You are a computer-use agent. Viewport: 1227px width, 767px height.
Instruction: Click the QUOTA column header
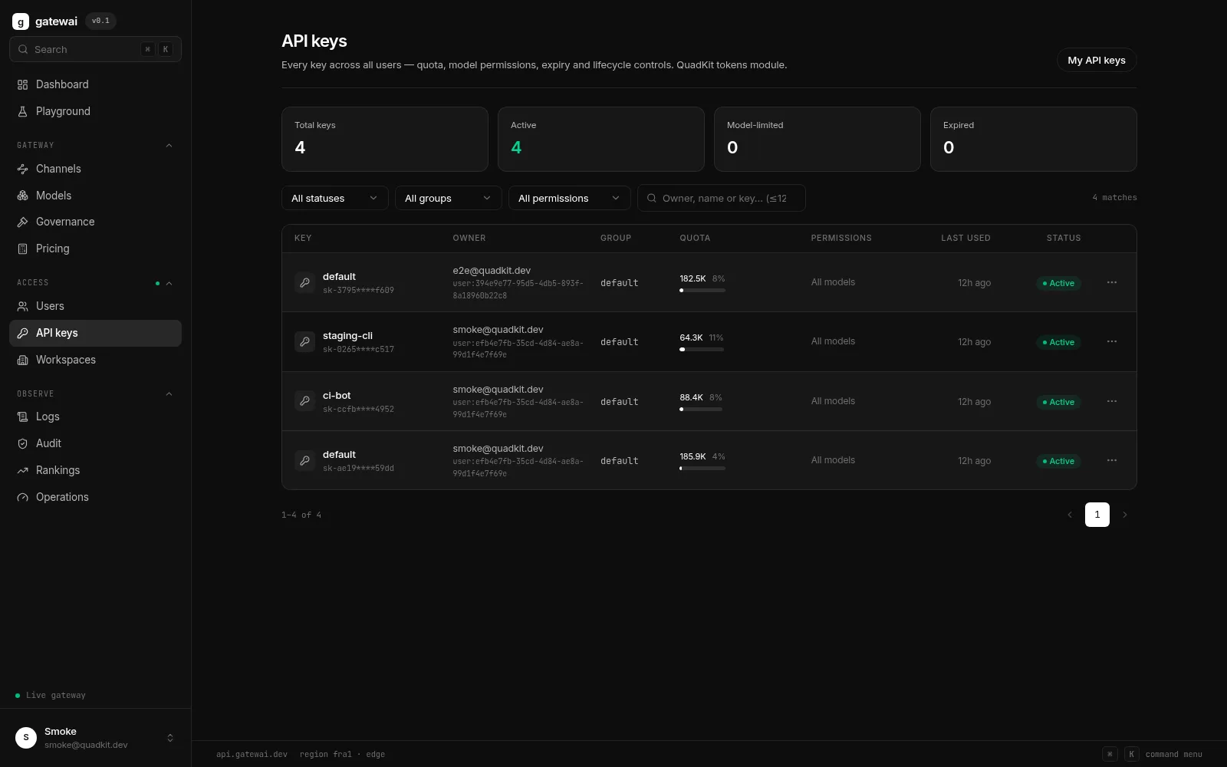695,239
